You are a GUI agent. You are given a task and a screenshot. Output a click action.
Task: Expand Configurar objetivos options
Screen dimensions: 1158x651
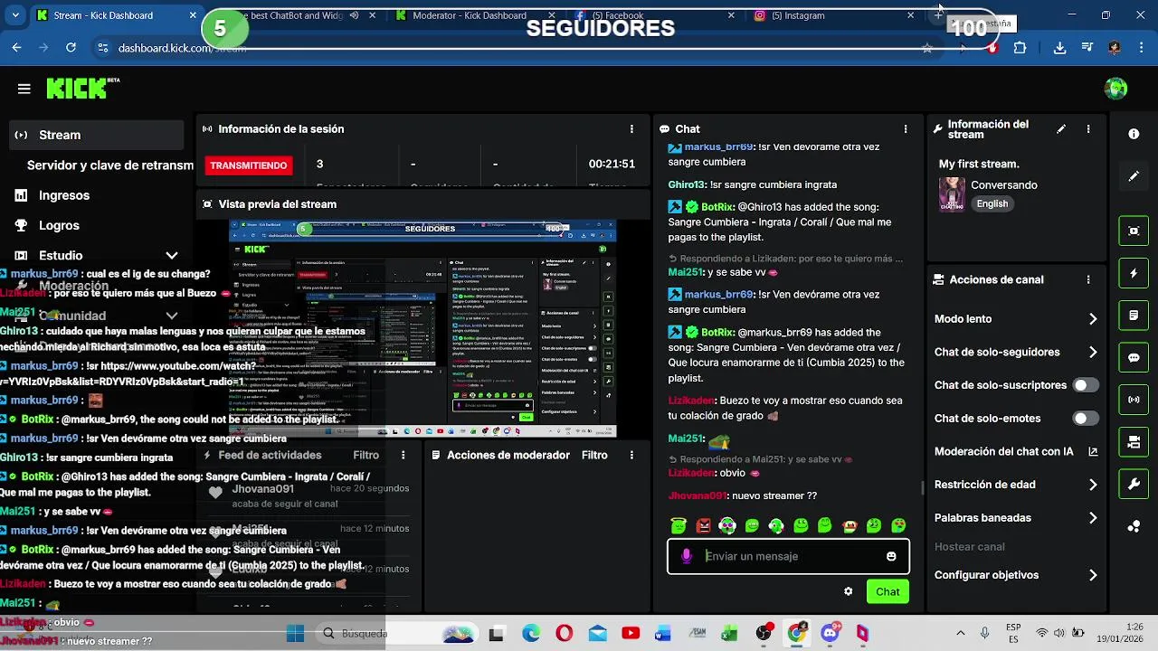click(1093, 575)
